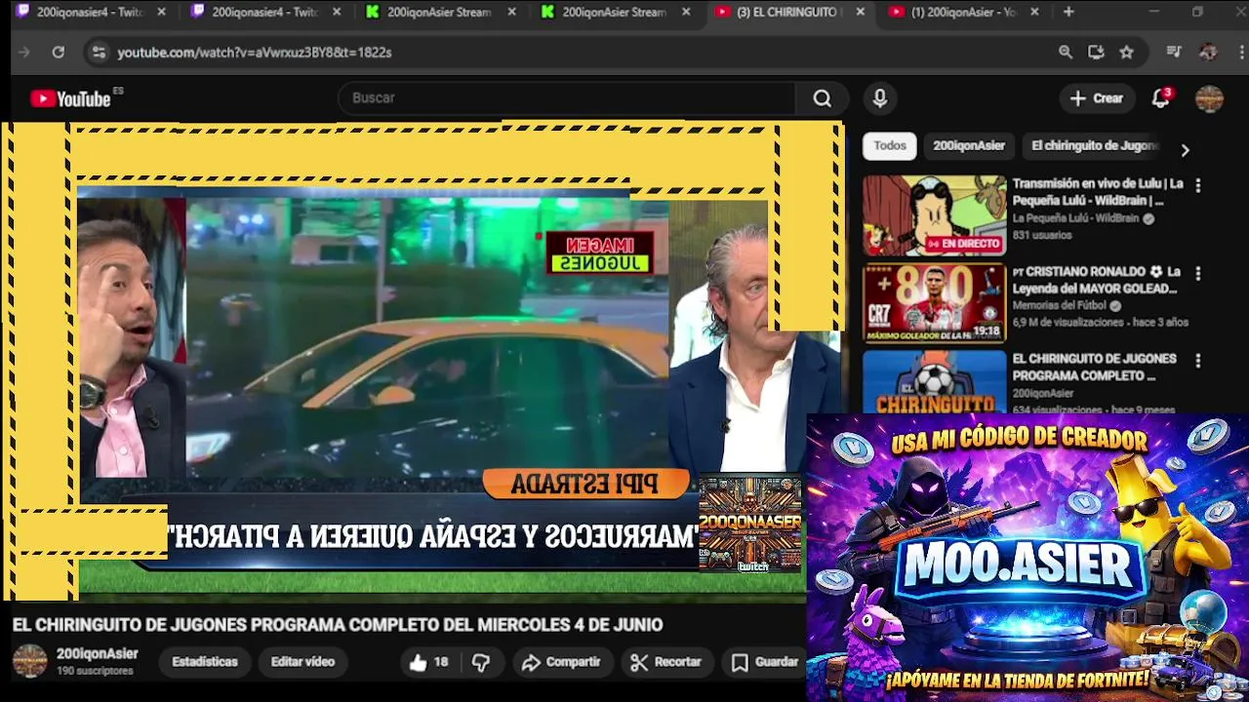
Task: Open the 200iqonAsier channel avatar below the video
Action: pos(29,661)
